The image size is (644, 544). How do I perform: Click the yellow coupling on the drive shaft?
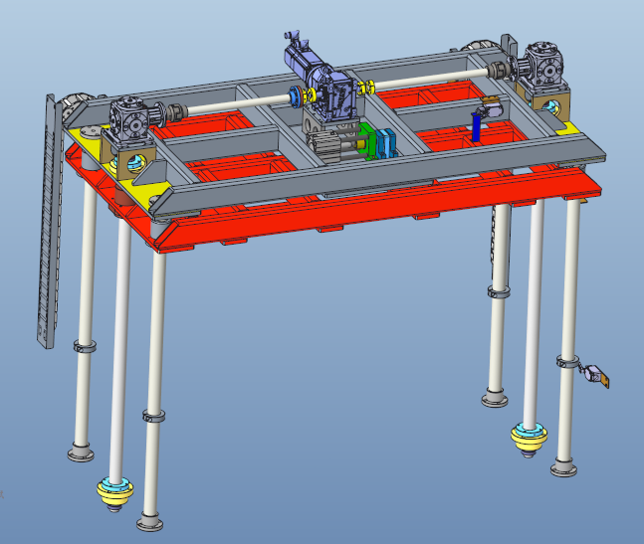[309, 95]
